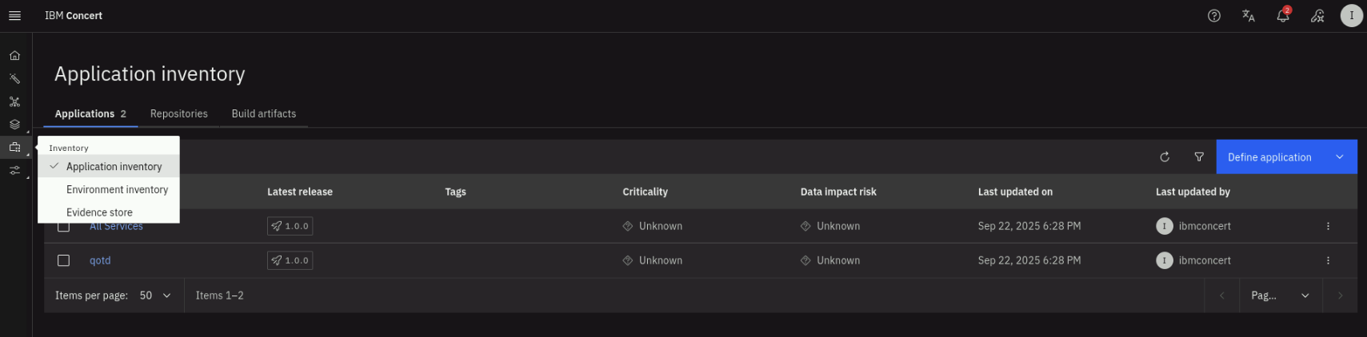Open the help question mark icon
Screen dimensions: 1367x337
(1213, 15)
